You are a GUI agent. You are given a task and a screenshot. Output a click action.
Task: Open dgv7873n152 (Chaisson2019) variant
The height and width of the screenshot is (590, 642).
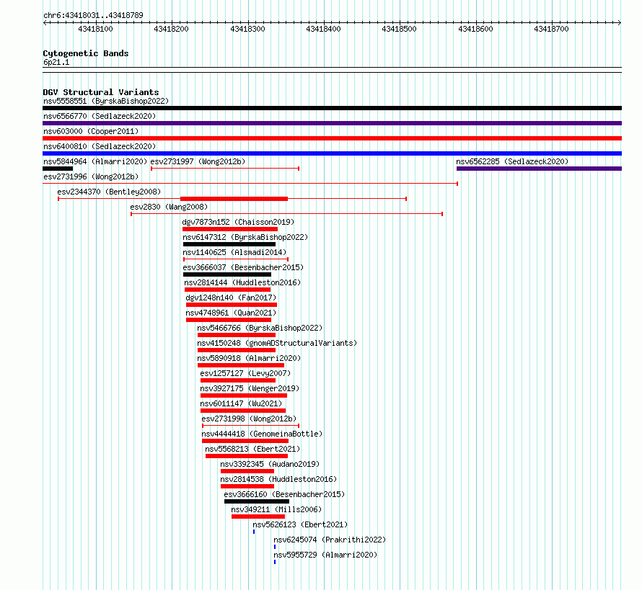tap(238, 222)
